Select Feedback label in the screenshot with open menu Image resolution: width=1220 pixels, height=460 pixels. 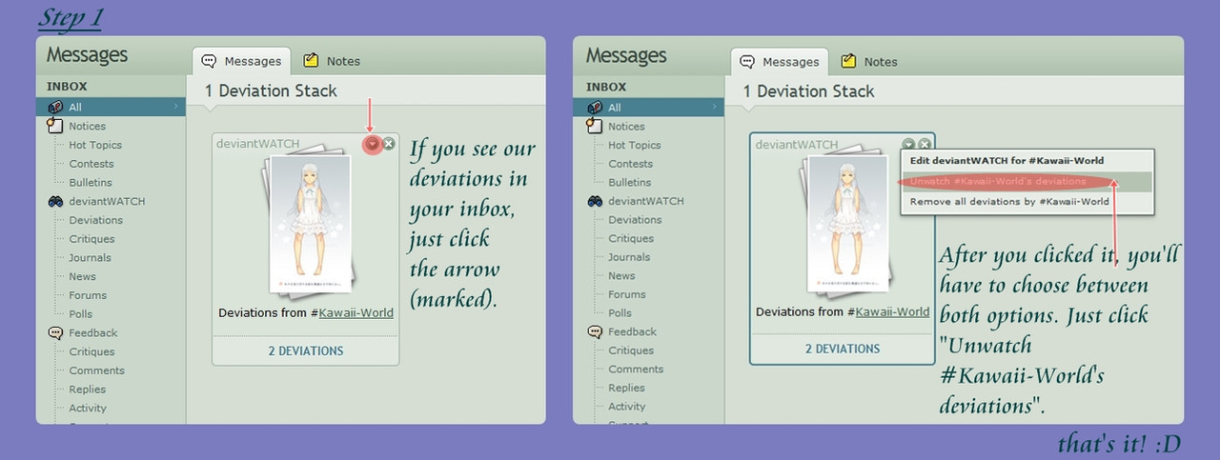tap(633, 332)
